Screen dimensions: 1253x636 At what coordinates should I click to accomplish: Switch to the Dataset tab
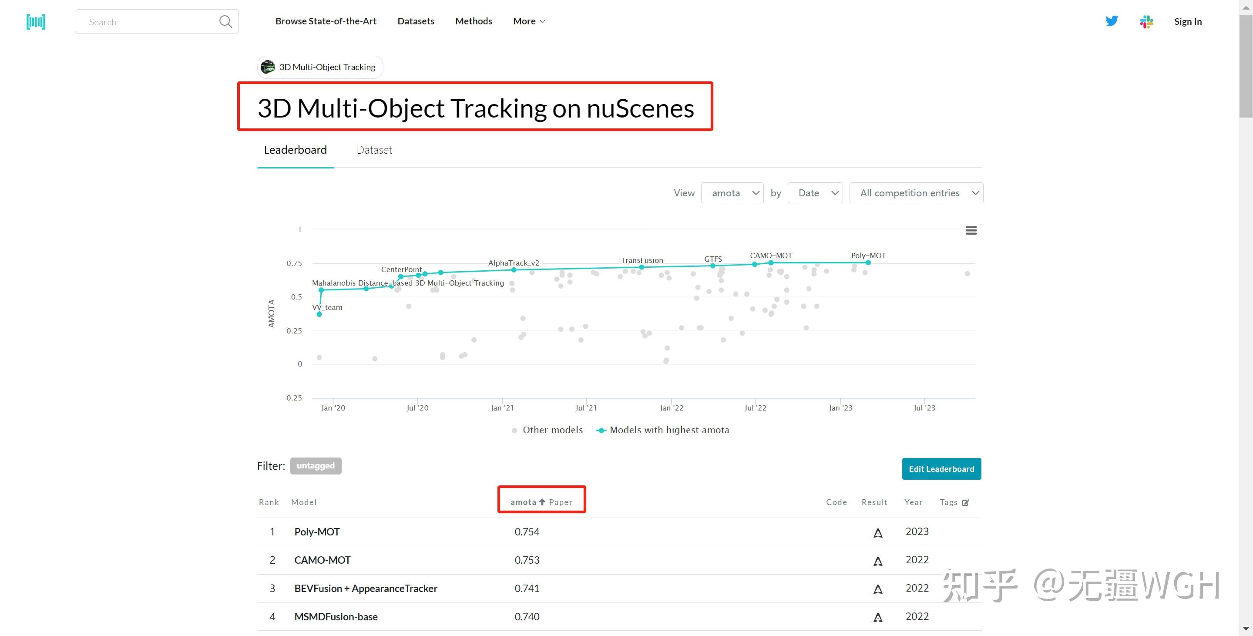click(x=374, y=150)
